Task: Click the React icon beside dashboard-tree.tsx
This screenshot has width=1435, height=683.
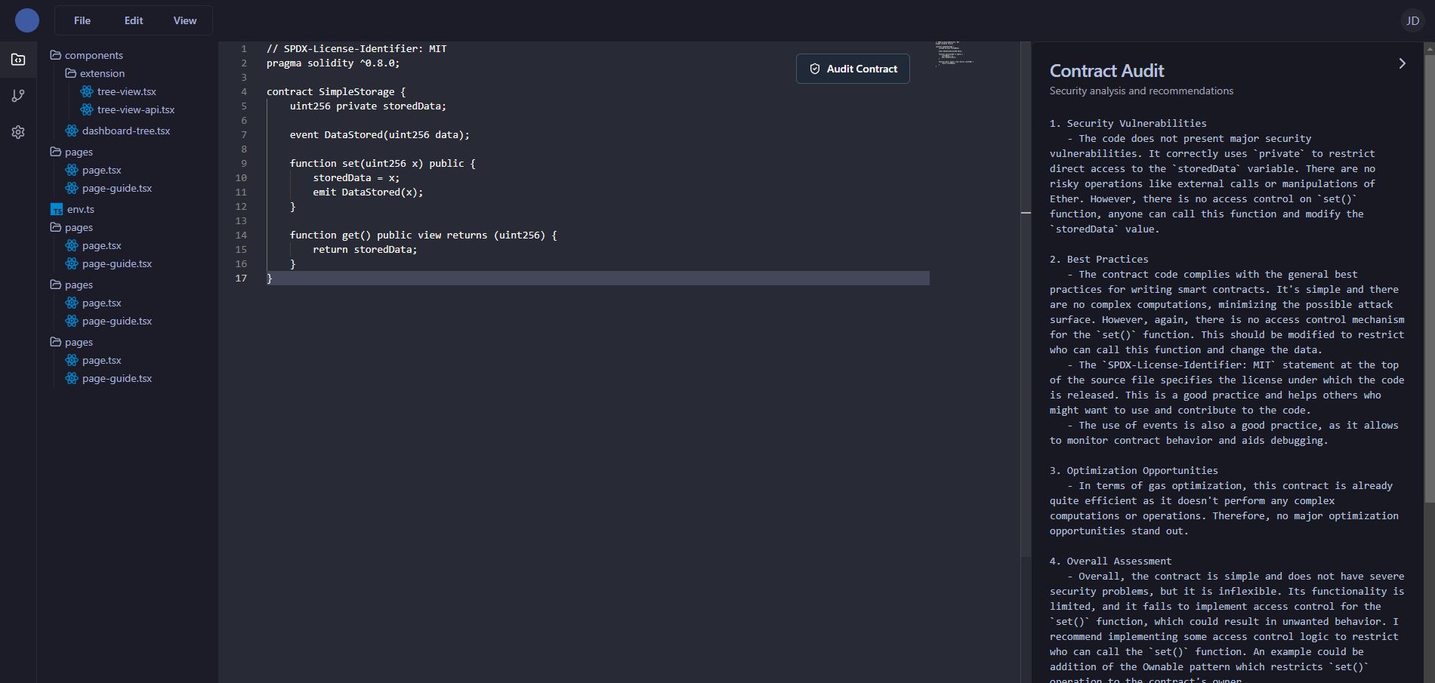Action: point(72,131)
